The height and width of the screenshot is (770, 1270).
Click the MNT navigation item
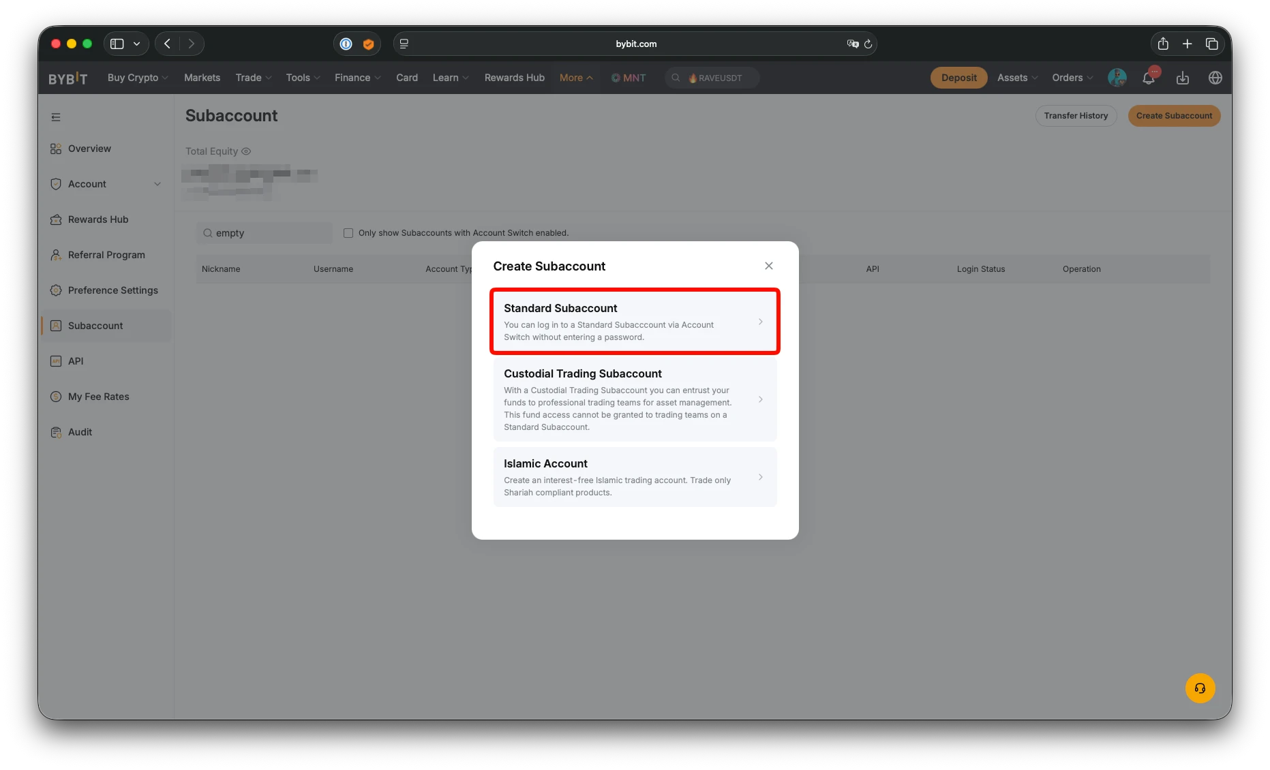tap(628, 78)
